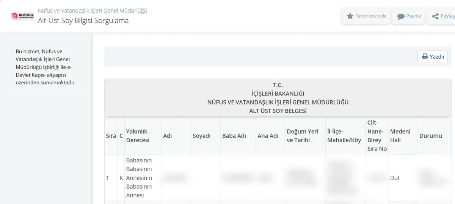This screenshot has width=455, height=204.
Task: Select the Baba Adı column header
Action: click(238, 135)
